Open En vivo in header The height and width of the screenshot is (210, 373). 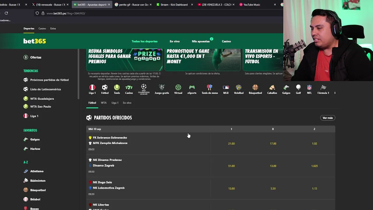[175, 41]
